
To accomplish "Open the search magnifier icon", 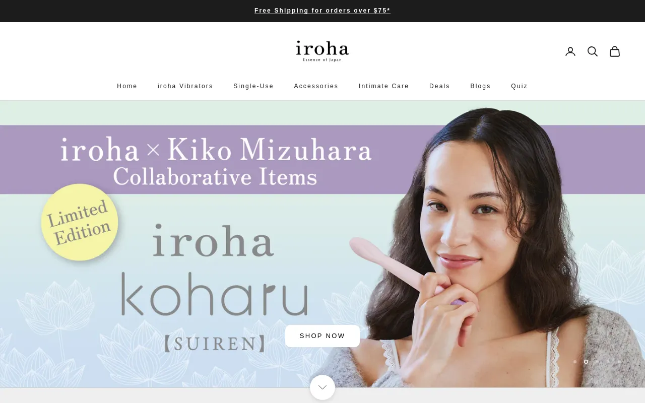I will (593, 51).
